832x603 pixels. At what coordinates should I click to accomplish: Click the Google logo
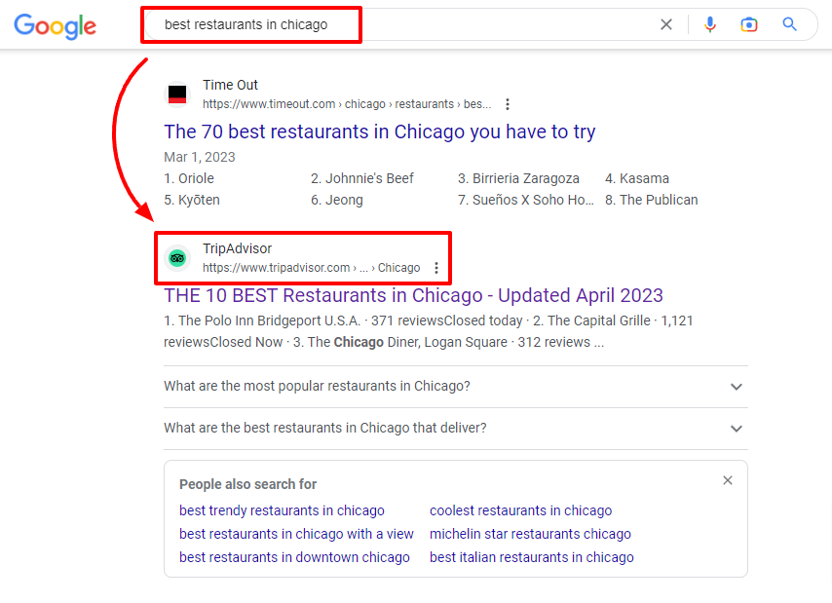point(56,25)
